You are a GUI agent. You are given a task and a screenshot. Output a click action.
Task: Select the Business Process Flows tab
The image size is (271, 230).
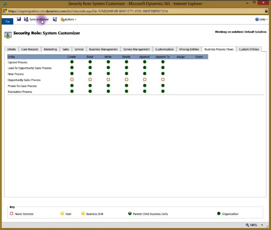pyautogui.click(x=219, y=49)
